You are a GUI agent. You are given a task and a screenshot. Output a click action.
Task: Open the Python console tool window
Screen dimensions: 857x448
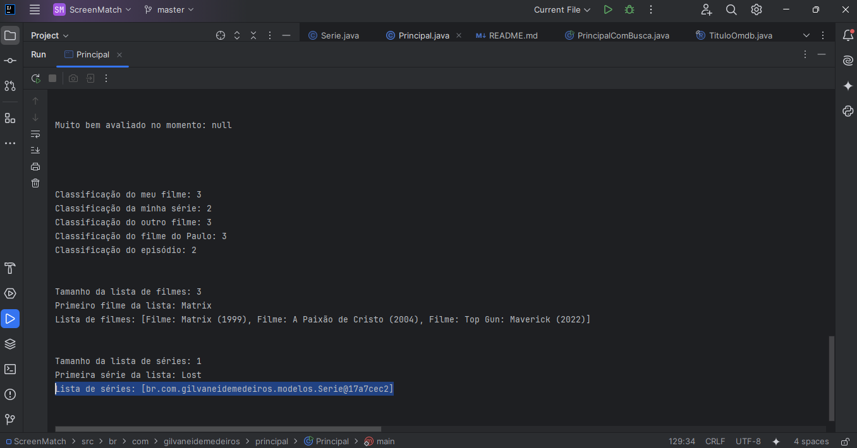point(848,111)
